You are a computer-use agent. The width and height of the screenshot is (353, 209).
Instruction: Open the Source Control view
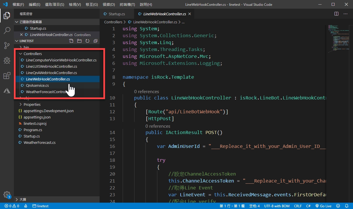click(x=7, y=46)
